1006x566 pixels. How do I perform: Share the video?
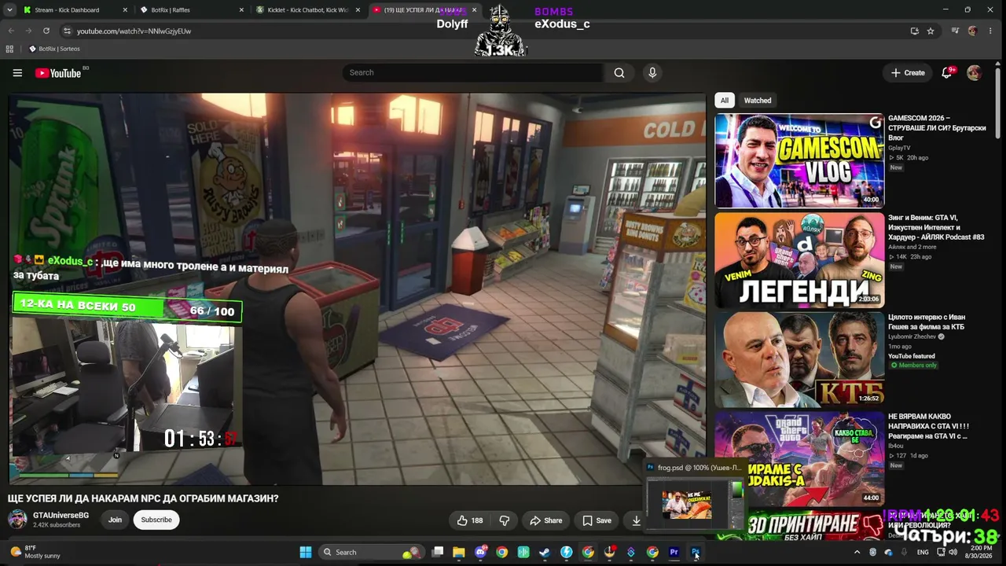click(x=546, y=520)
